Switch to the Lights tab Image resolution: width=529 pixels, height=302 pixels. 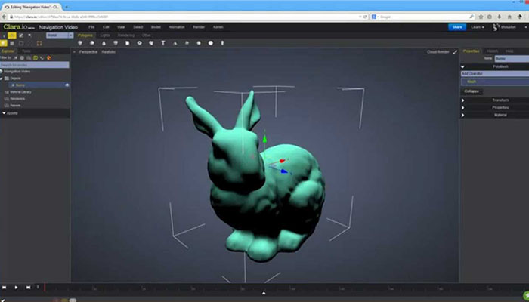pyautogui.click(x=105, y=35)
